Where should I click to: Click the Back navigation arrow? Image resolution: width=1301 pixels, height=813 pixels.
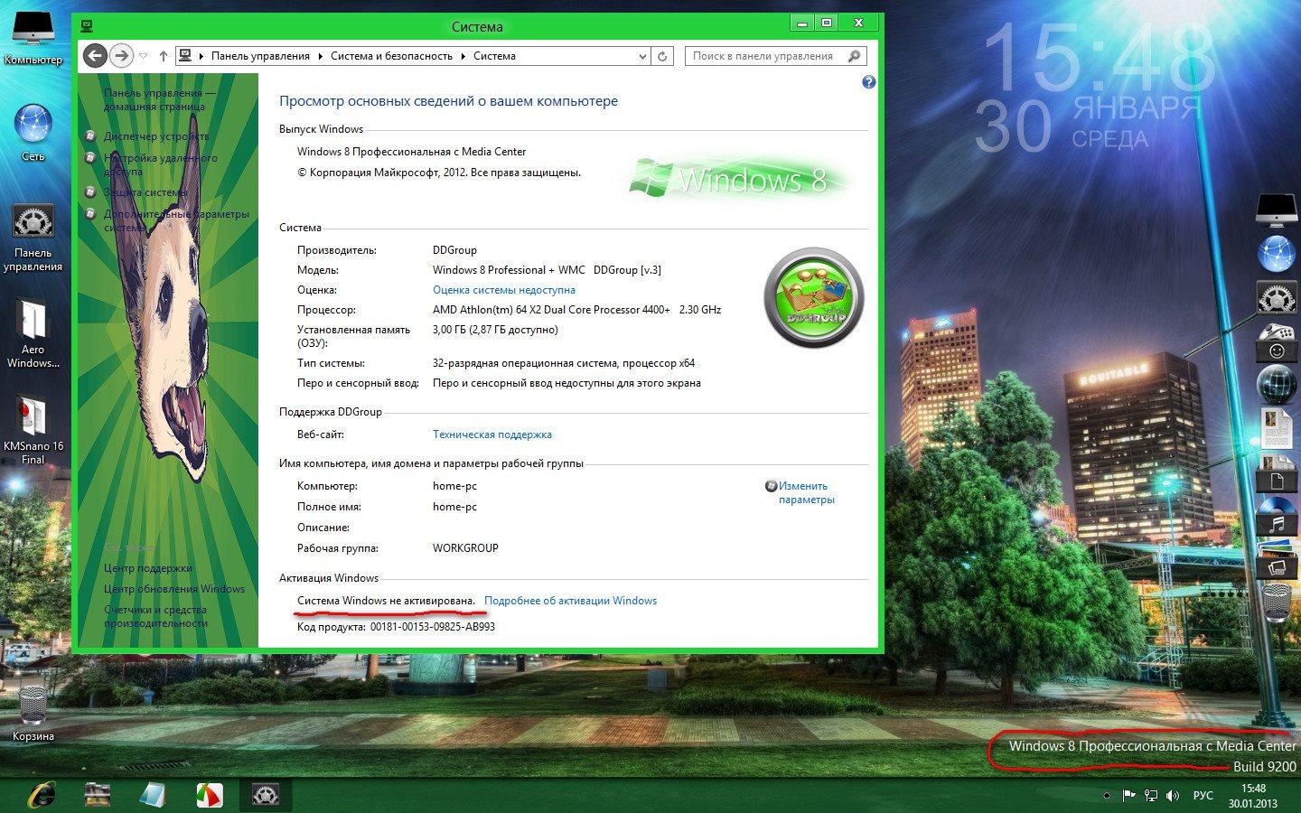pyautogui.click(x=95, y=56)
